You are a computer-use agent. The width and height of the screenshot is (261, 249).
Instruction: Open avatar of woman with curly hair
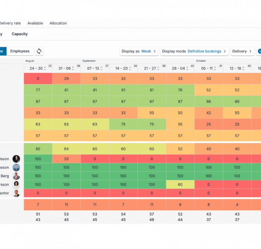point(16,184)
